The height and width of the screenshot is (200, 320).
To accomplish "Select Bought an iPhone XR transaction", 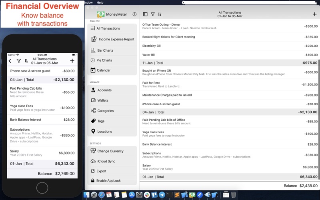I will [x=230, y=72].
